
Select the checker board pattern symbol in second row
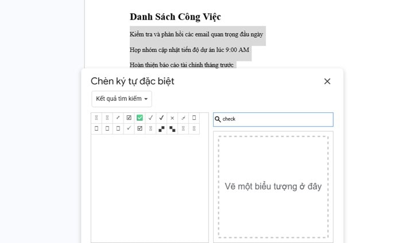[161, 129]
